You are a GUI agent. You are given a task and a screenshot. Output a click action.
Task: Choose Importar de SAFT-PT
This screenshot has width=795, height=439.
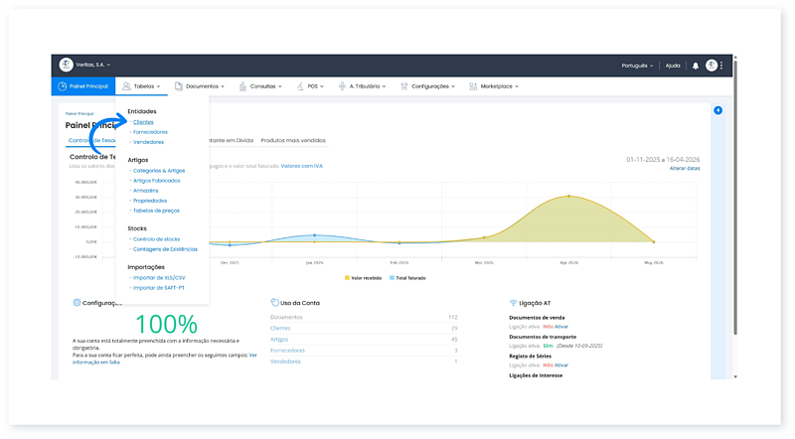(x=159, y=288)
